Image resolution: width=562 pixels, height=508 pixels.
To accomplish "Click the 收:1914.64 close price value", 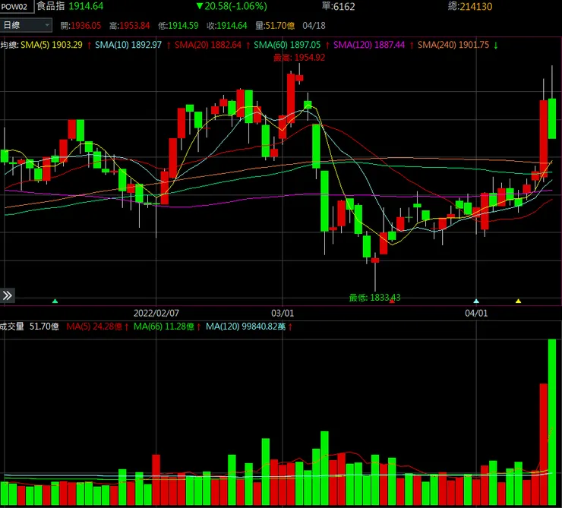I will pos(227,25).
